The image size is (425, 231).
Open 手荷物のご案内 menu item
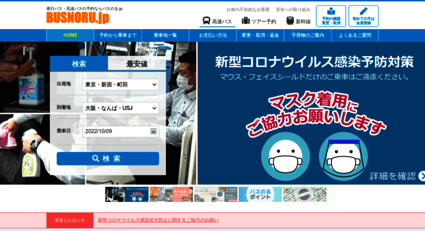click(307, 35)
